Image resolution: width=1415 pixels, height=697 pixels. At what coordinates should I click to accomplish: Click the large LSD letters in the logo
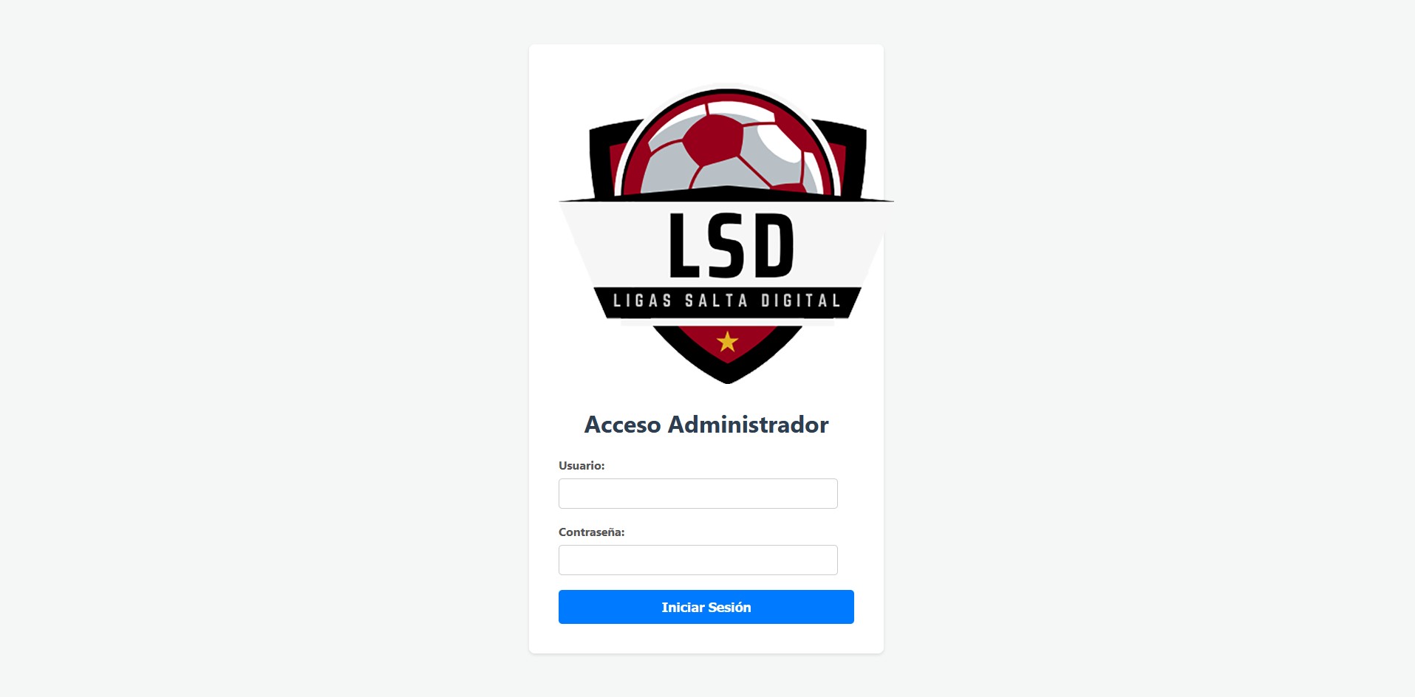tap(732, 246)
